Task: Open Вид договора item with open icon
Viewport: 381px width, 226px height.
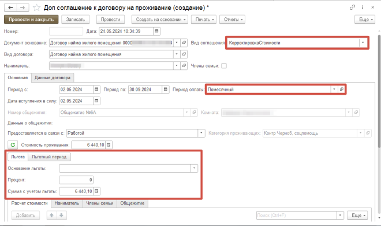Action: [184, 54]
